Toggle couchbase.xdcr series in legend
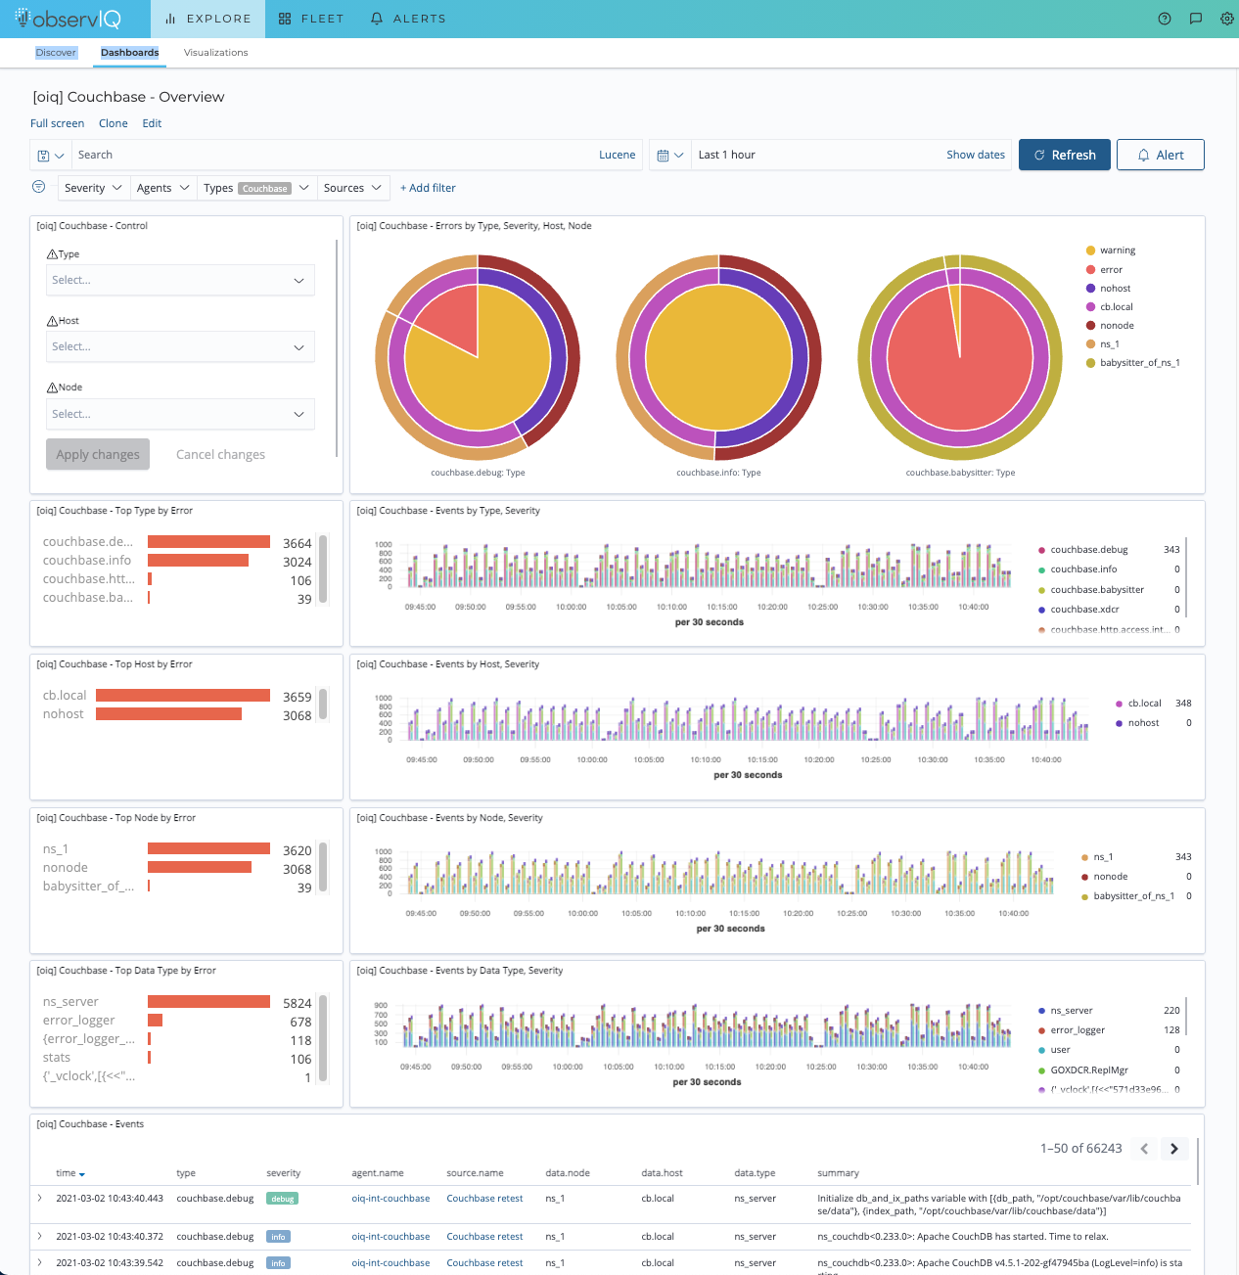Image resolution: width=1239 pixels, height=1275 pixels. click(x=1078, y=610)
